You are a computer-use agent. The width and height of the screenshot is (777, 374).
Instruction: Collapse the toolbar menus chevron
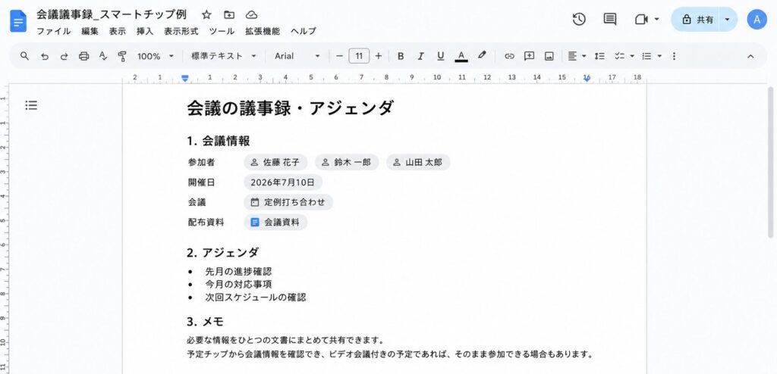click(x=750, y=56)
